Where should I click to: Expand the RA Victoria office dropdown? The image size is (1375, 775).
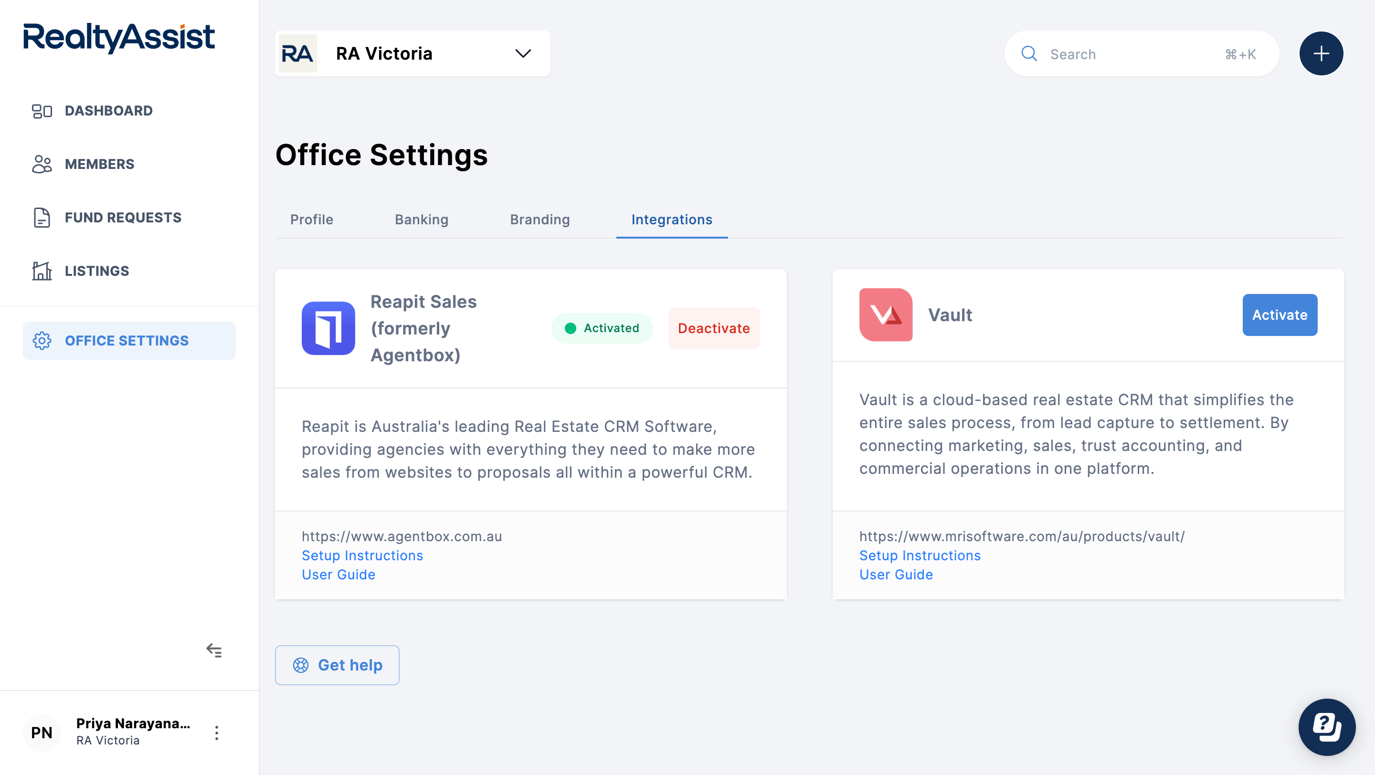click(x=412, y=53)
